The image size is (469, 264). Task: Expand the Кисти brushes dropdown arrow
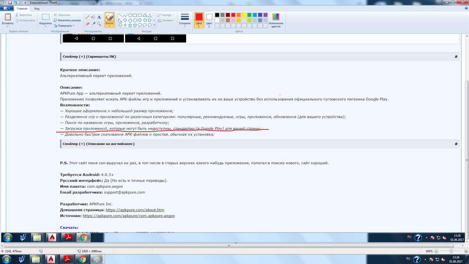[x=109, y=25]
